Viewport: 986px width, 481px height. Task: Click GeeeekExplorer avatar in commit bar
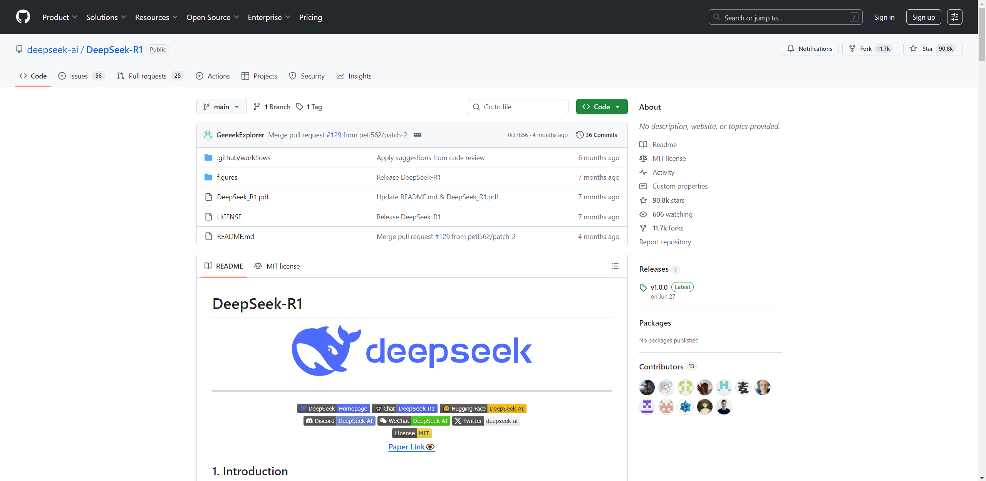point(208,135)
